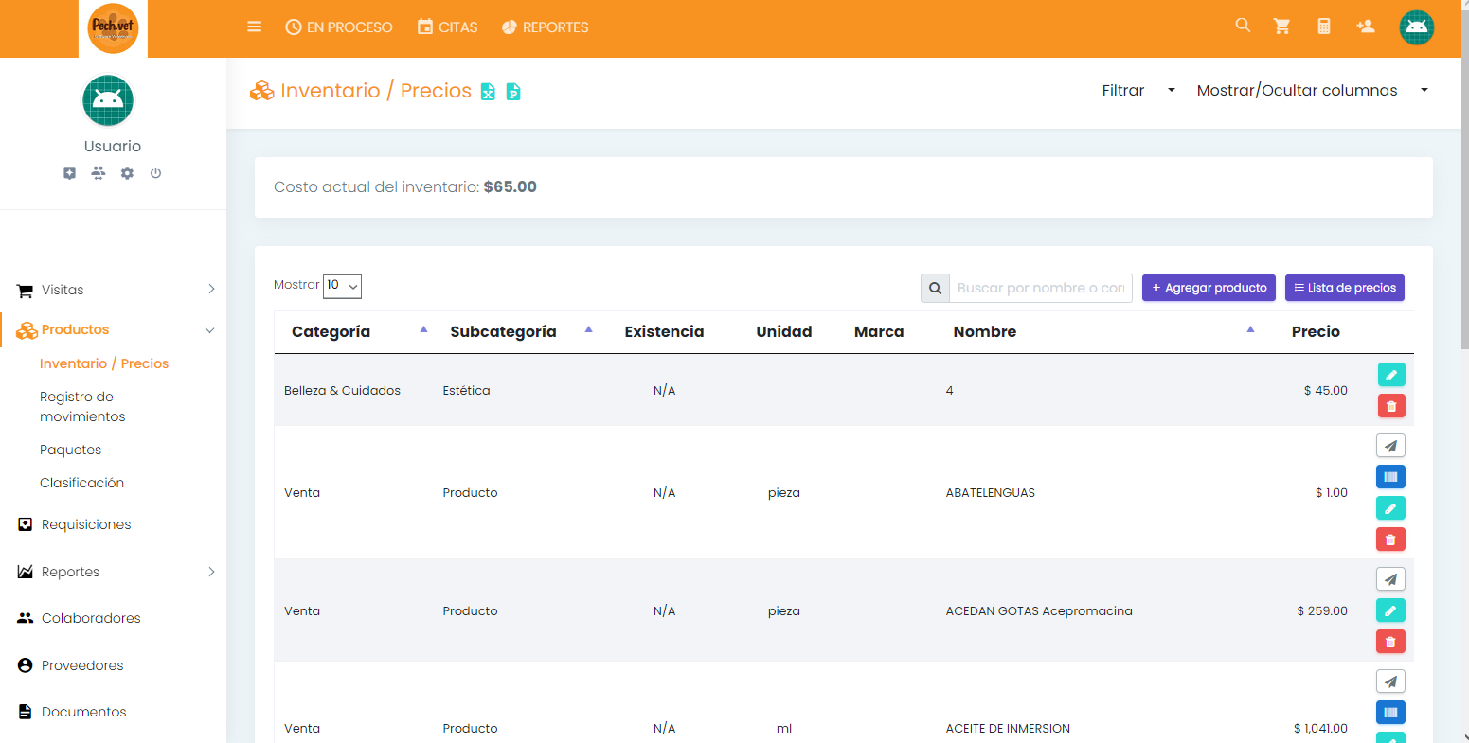1469x743 pixels.
Task: Click the Lista de precios button
Action: point(1344,288)
